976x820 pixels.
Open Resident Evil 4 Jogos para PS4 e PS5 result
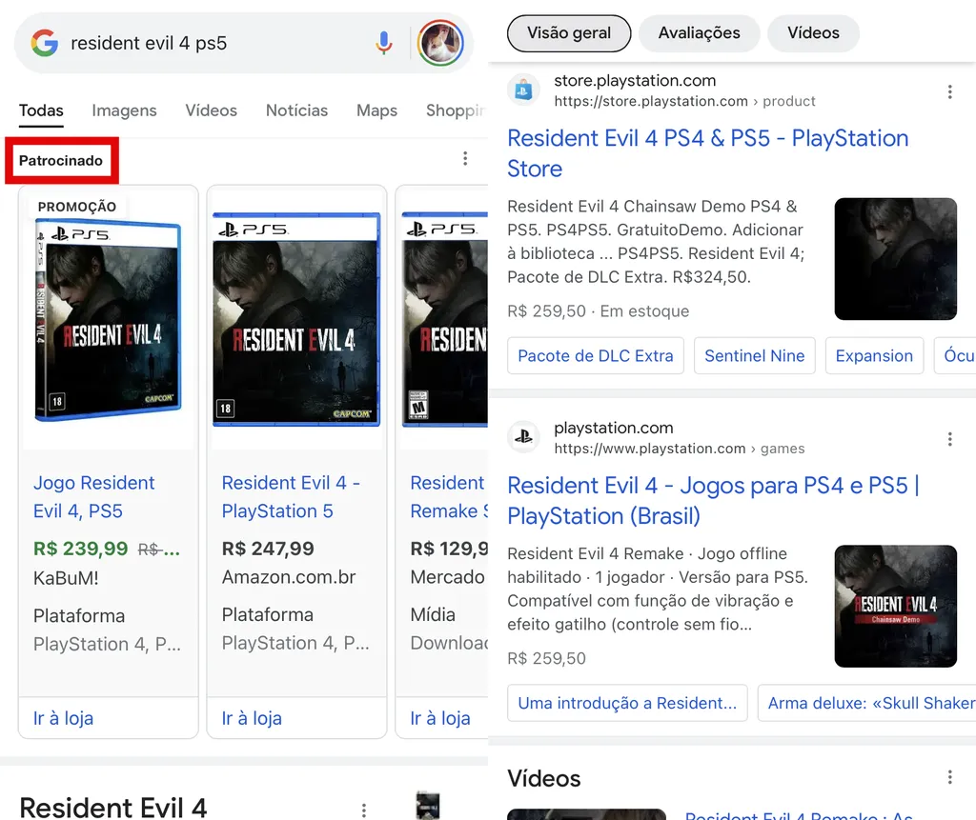pyautogui.click(x=713, y=500)
